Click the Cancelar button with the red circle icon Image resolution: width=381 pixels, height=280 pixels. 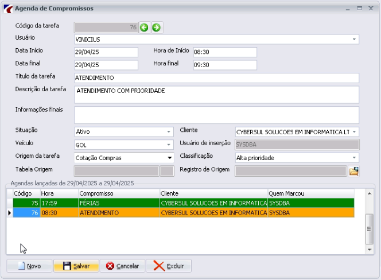coord(122,266)
